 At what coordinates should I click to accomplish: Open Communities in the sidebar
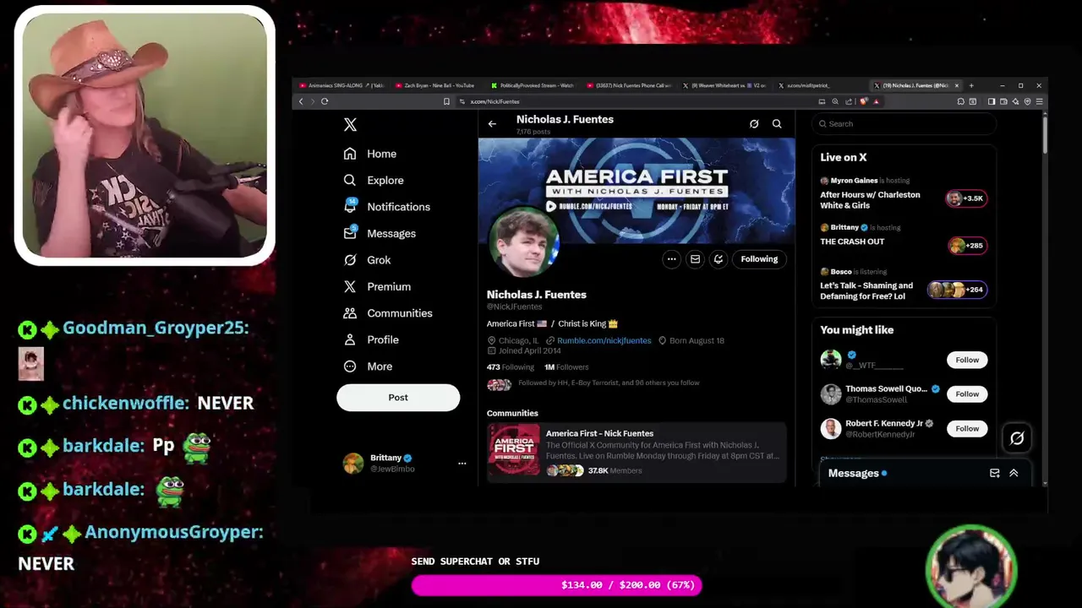(x=388, y=313)
